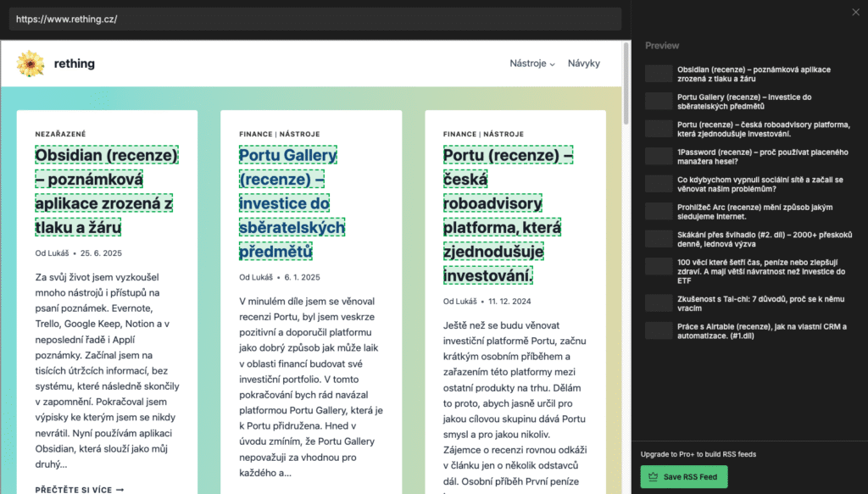Image resolution: width=868 pixels, height=494 pixels.
Task: Close the RSS preview panel
Action: pyautogui.click(x=856, y=12)
